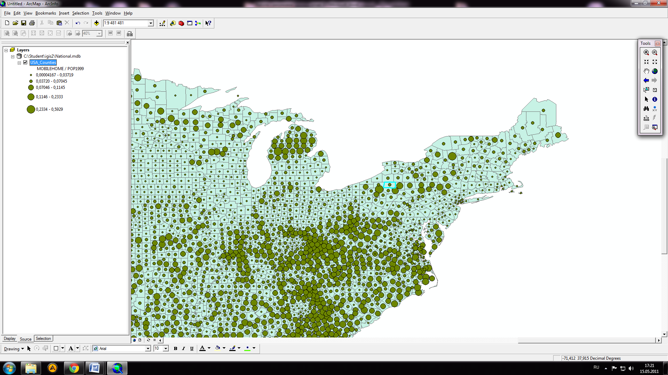This screenshot has height=375, width=668.
Task: Open the Drawing menu dropdown
Action: 14,349
